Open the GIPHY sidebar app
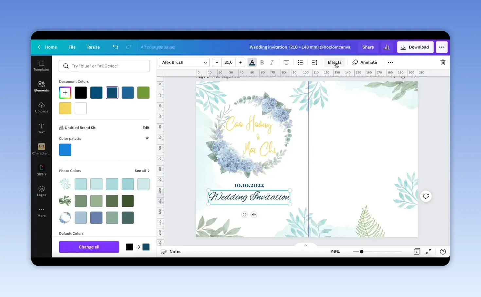The image size is (481, 297). (x=42, y=170)
